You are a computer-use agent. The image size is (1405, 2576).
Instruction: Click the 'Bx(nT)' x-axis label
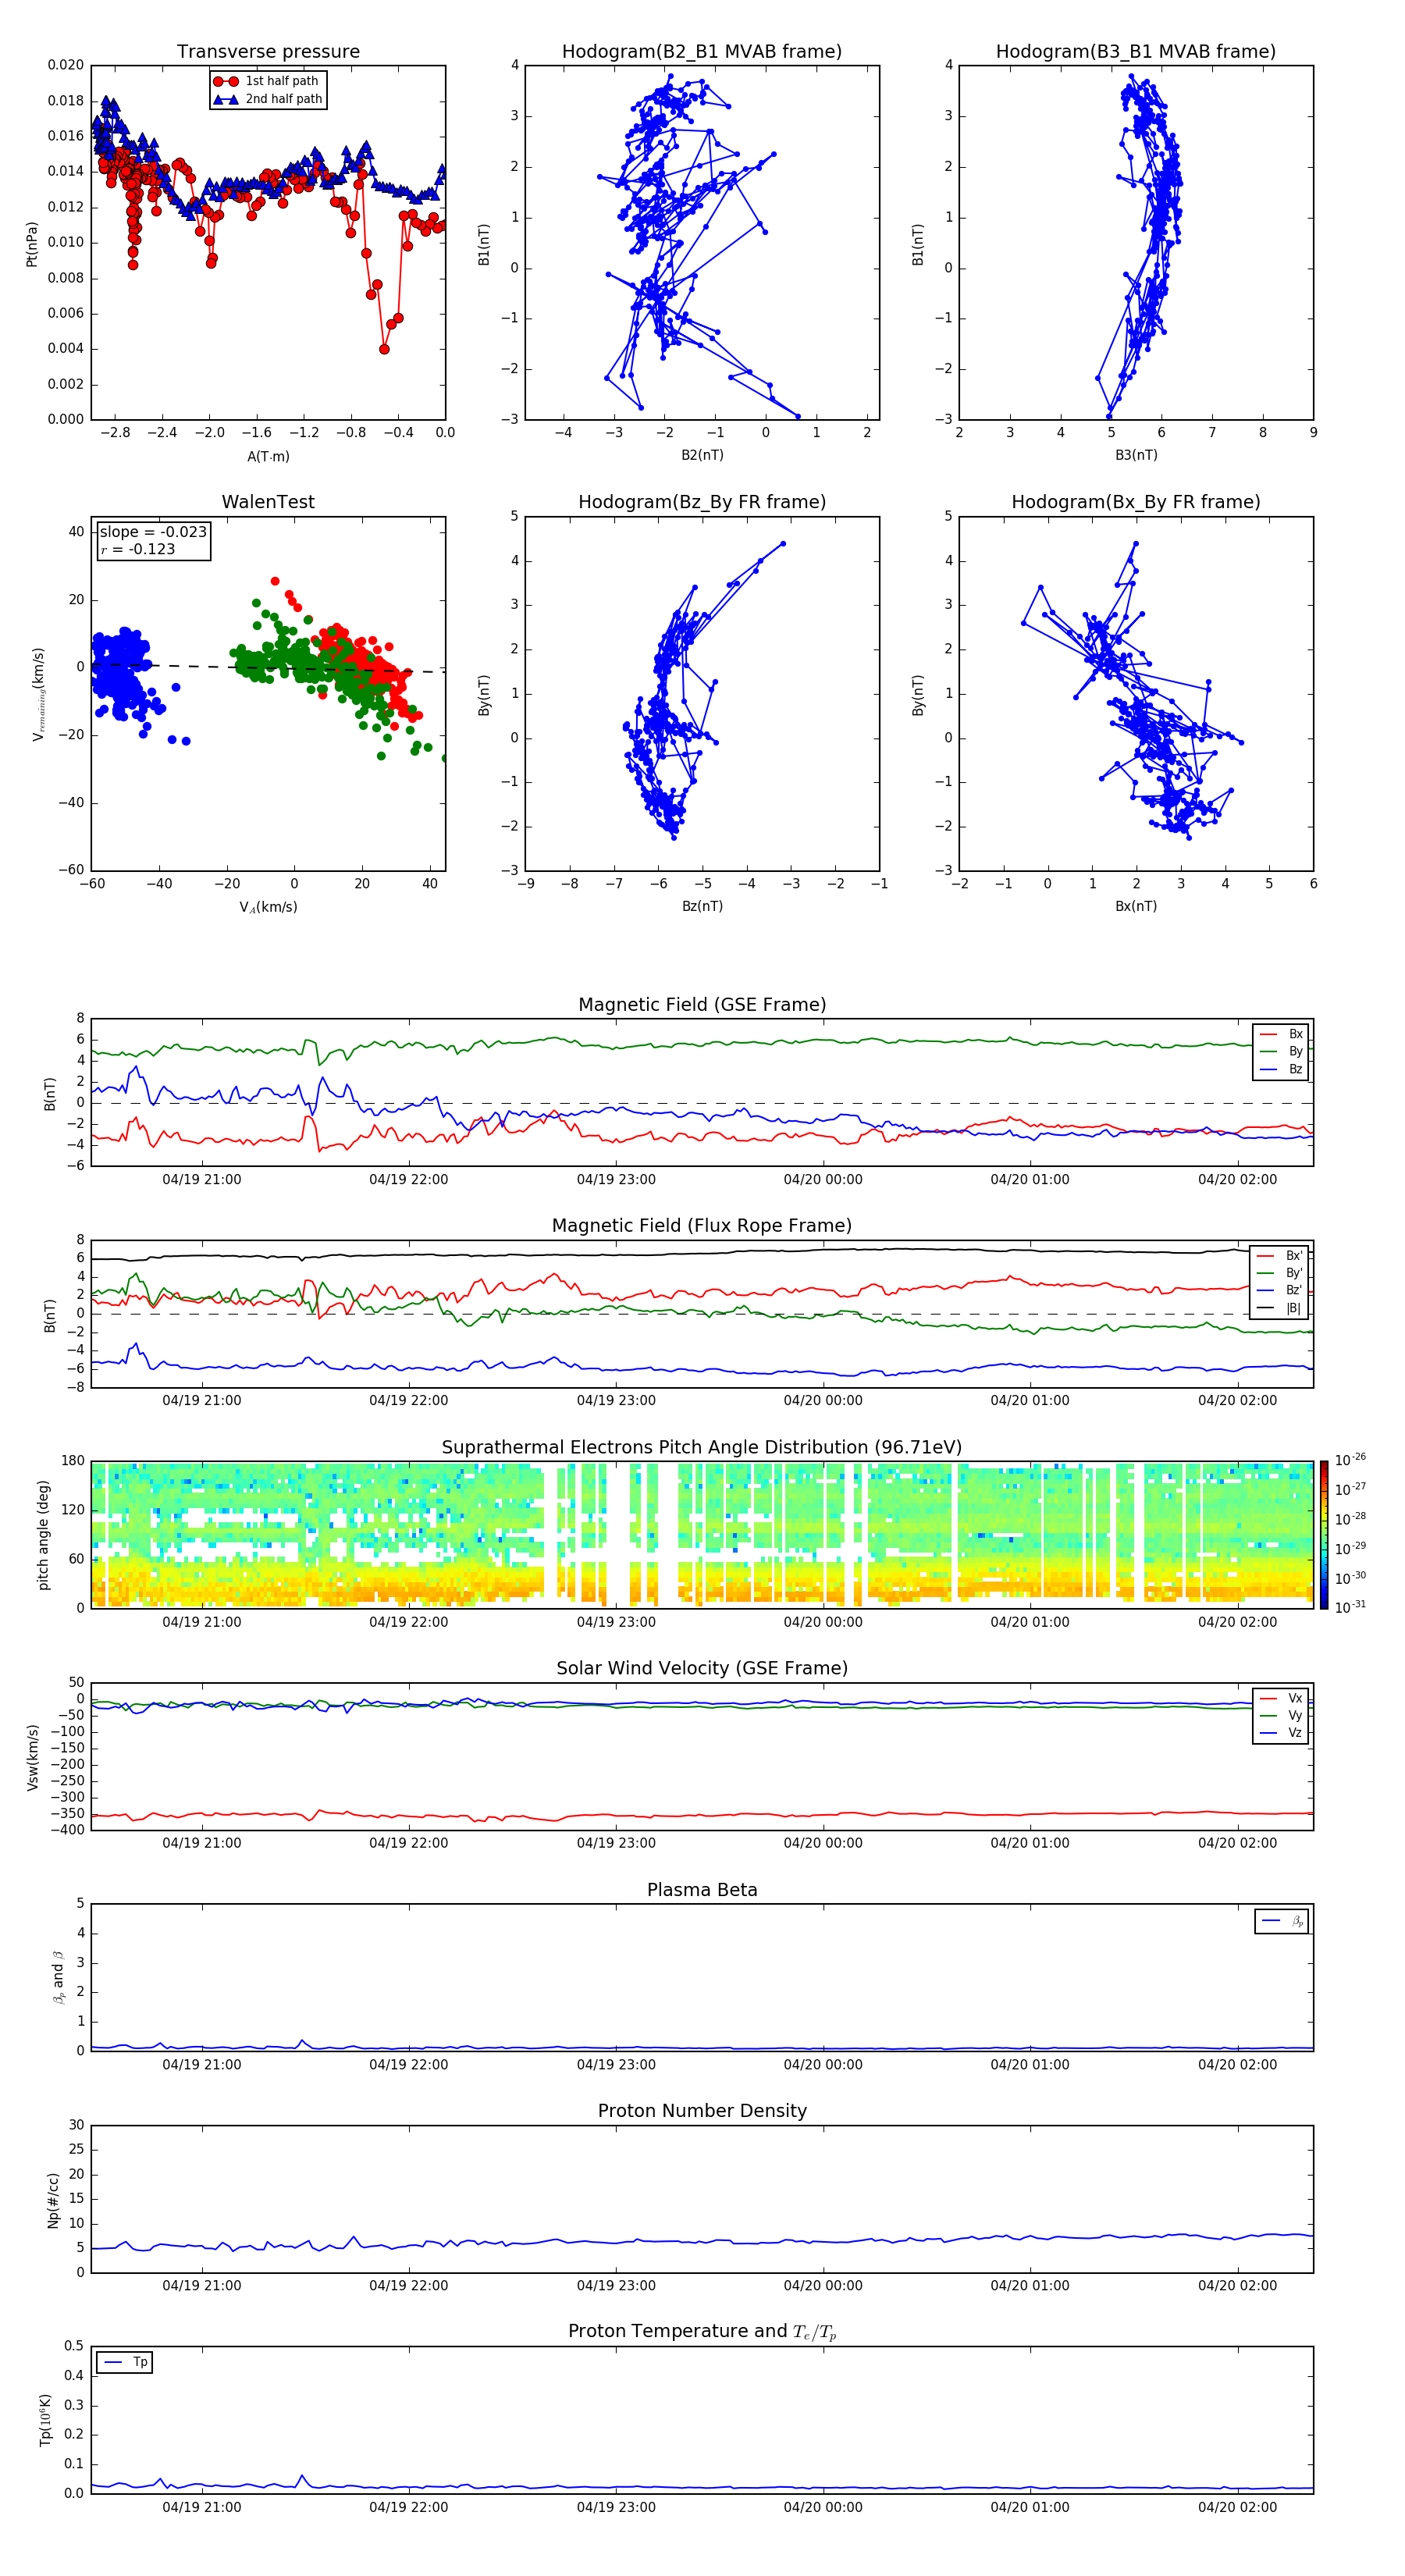pos(1136,906)
